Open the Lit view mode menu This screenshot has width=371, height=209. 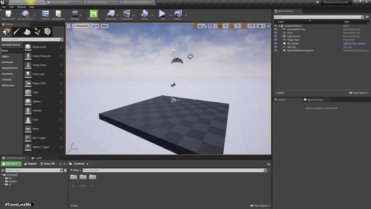[x=95, y=26]
